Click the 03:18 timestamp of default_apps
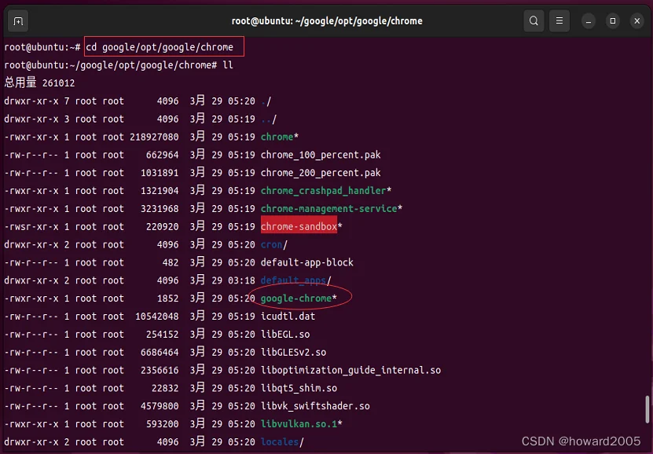The width and height of the screenshot is (653, 454). point(241,280)
